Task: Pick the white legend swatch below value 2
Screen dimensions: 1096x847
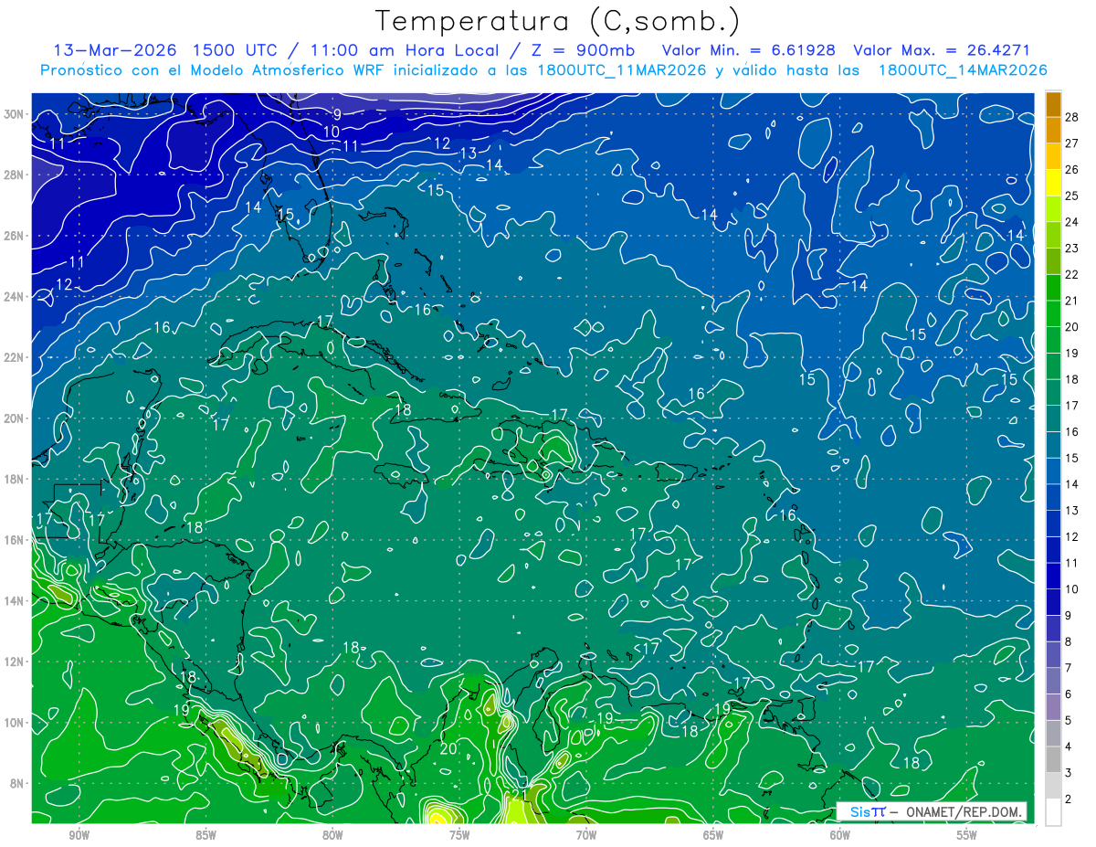Action: 1054,812
